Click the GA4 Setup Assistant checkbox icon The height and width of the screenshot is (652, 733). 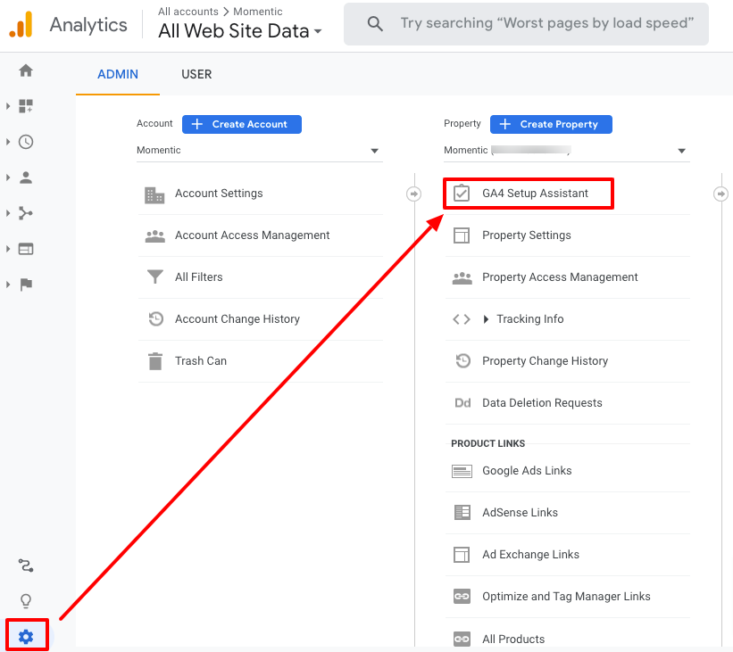462,193
